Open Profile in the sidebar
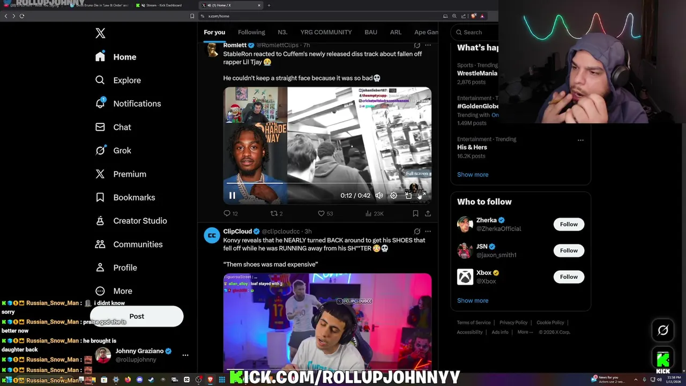This screenshot has width=686, height=386. 116,268
